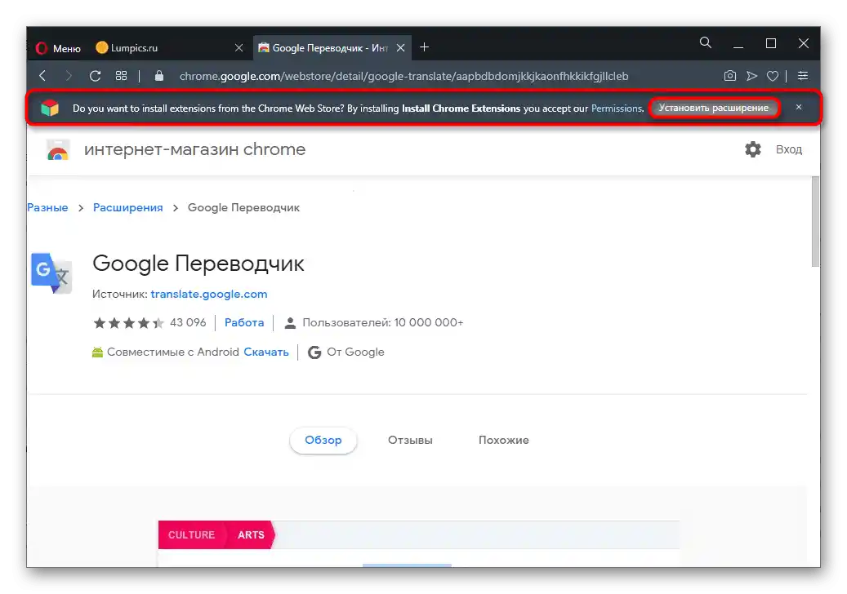Open the Opera Меню button

click(x=58, y=49)
